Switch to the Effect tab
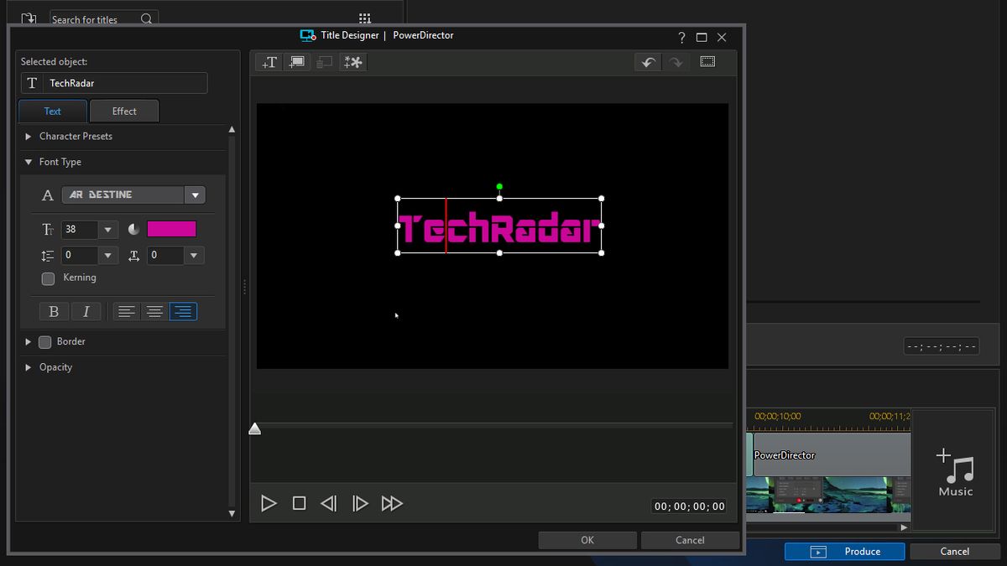1007x566 pixels. [x=124, y=110]
